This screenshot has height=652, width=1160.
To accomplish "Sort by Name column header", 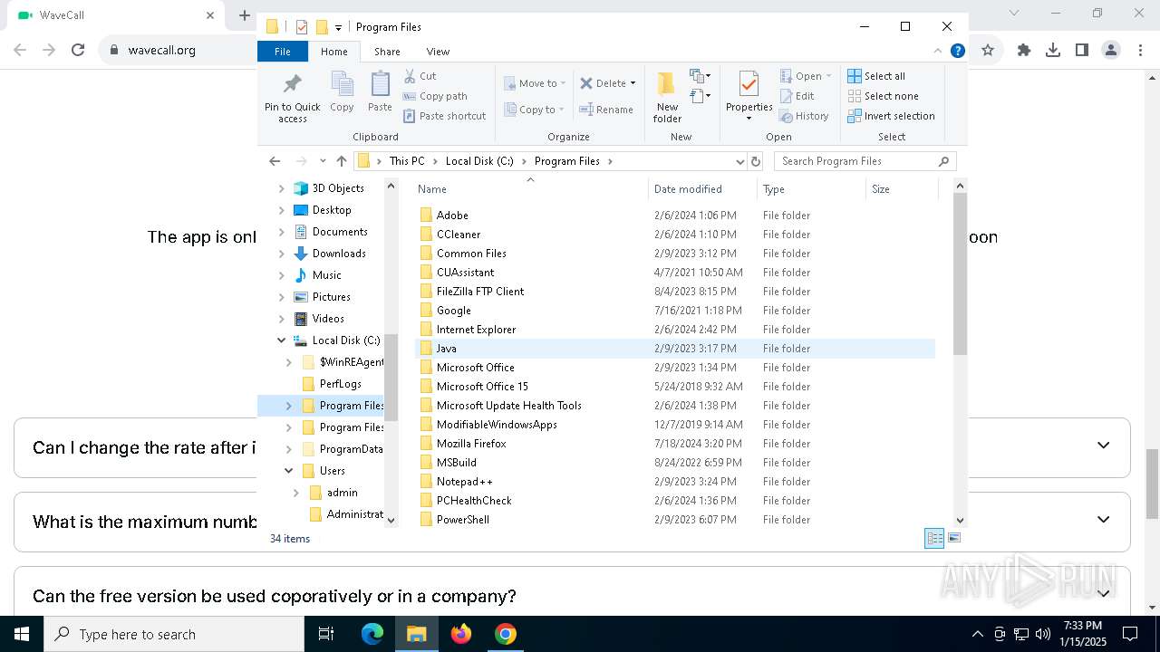I will (531, 189).
